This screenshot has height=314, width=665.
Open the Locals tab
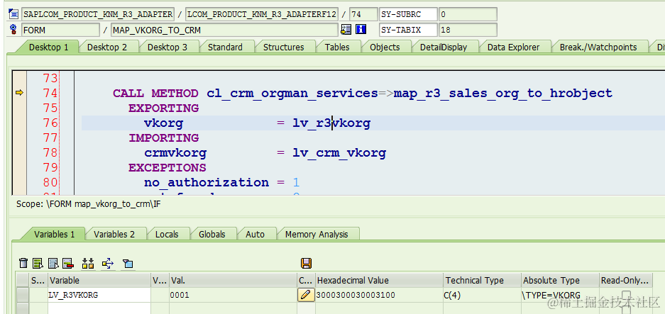167,234
